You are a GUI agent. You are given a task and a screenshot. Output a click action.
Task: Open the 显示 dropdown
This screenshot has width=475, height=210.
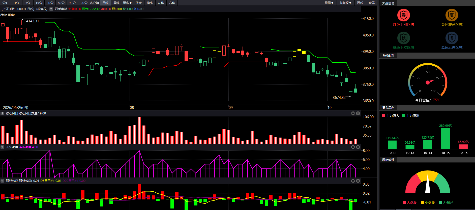click(x=329, y=3)
